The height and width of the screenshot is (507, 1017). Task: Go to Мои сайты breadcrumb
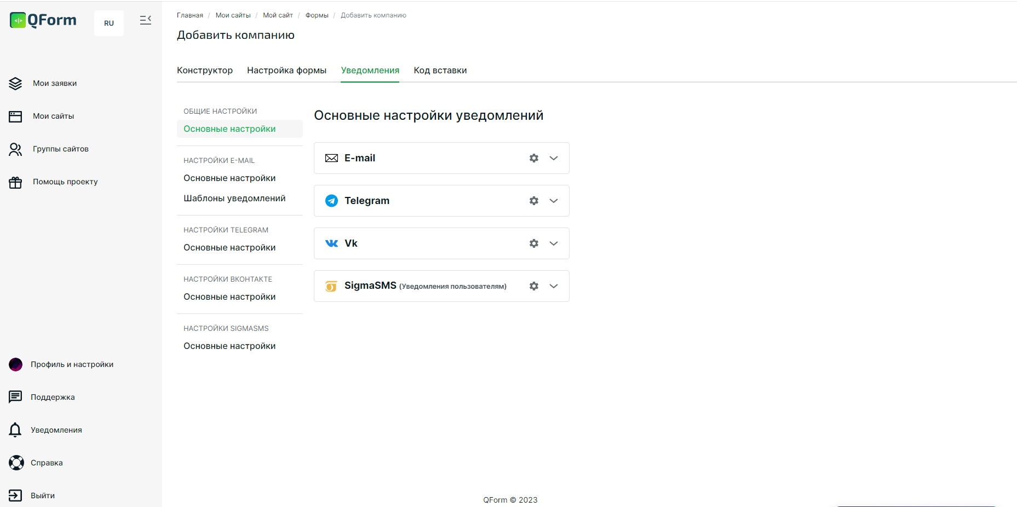click(233, 15)
